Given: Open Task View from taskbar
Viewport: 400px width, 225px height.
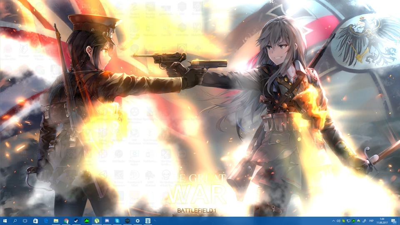Looking at the screenshot, I should pyautogui.click(x=25, y=221).
